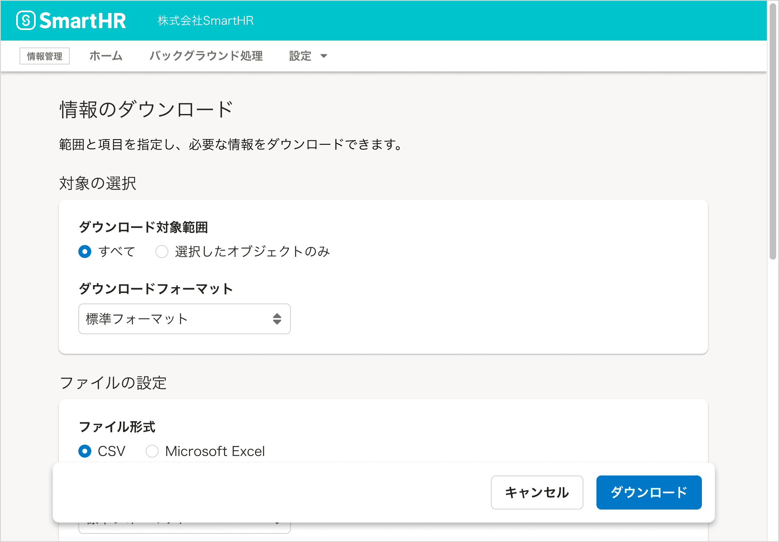779x542 pixels.
Task: Open the bottom format dropdown
Action: coord(184,527)
